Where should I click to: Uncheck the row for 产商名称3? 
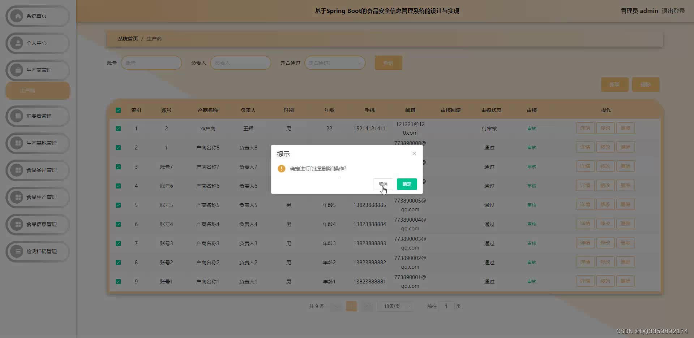(x=118, y=243)
